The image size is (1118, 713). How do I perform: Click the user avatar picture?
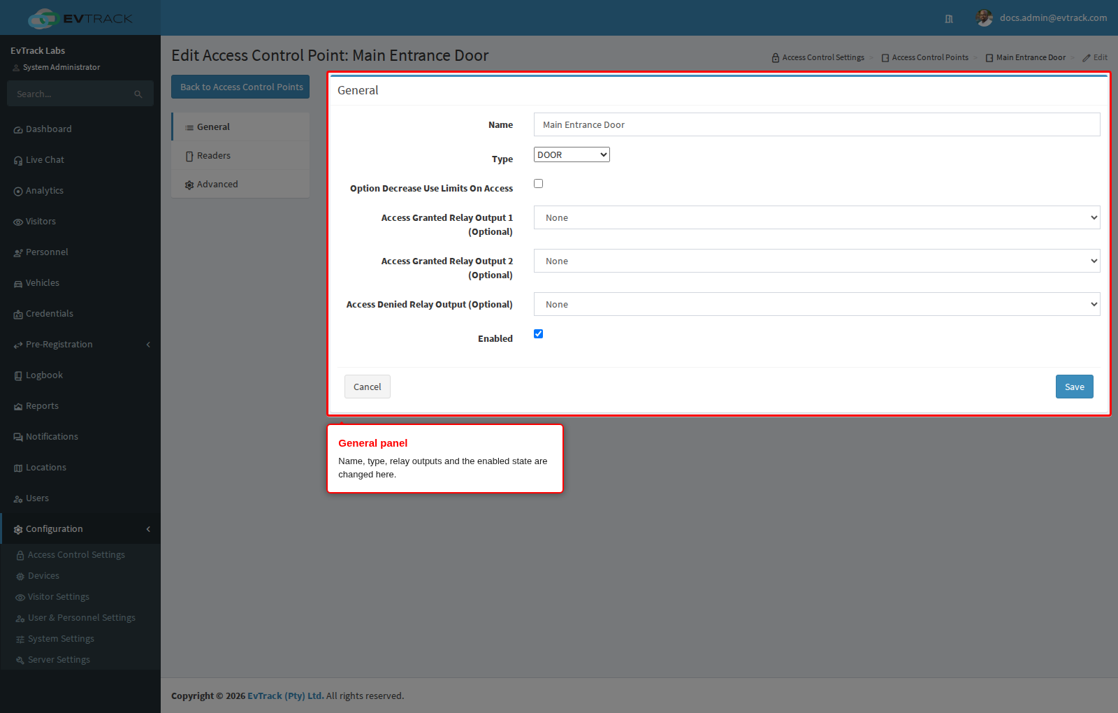pos(984,18)
